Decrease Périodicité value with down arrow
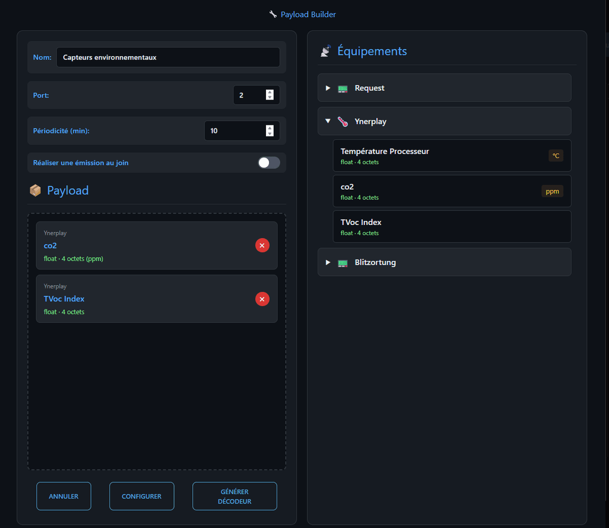Image resolution: width=609 pixels, height=528 pixels. click(x=269, y=134)
